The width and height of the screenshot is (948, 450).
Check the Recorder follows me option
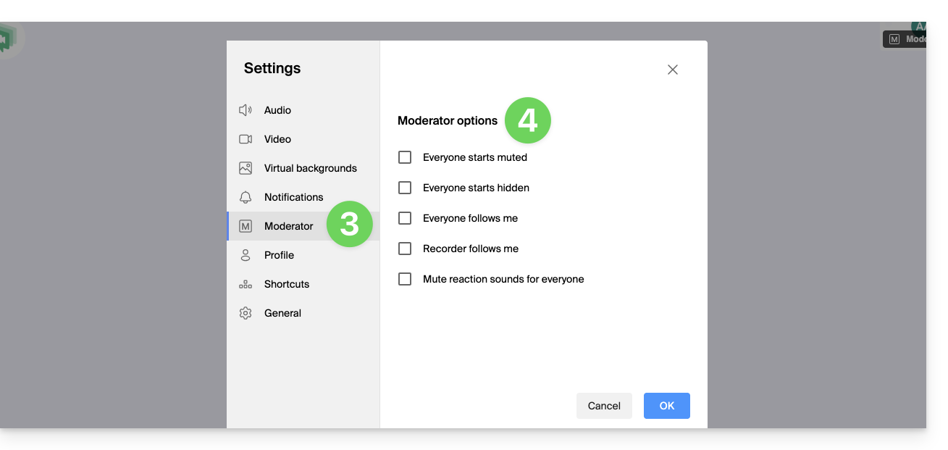(x=405, y=249)
